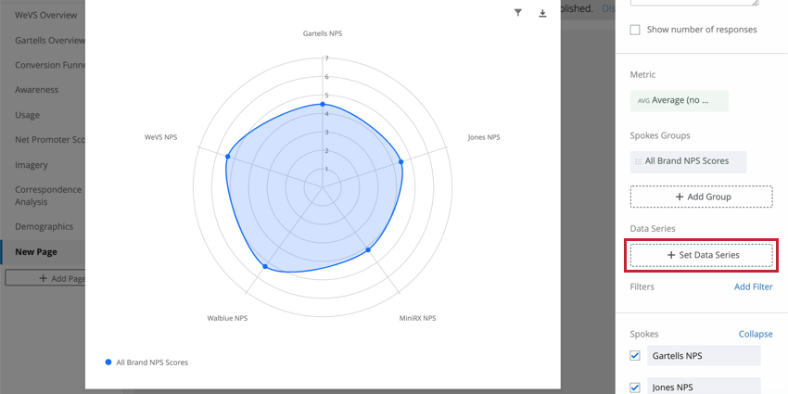
Task: Click the widget download icon
Action: click(x=542, y=13)
